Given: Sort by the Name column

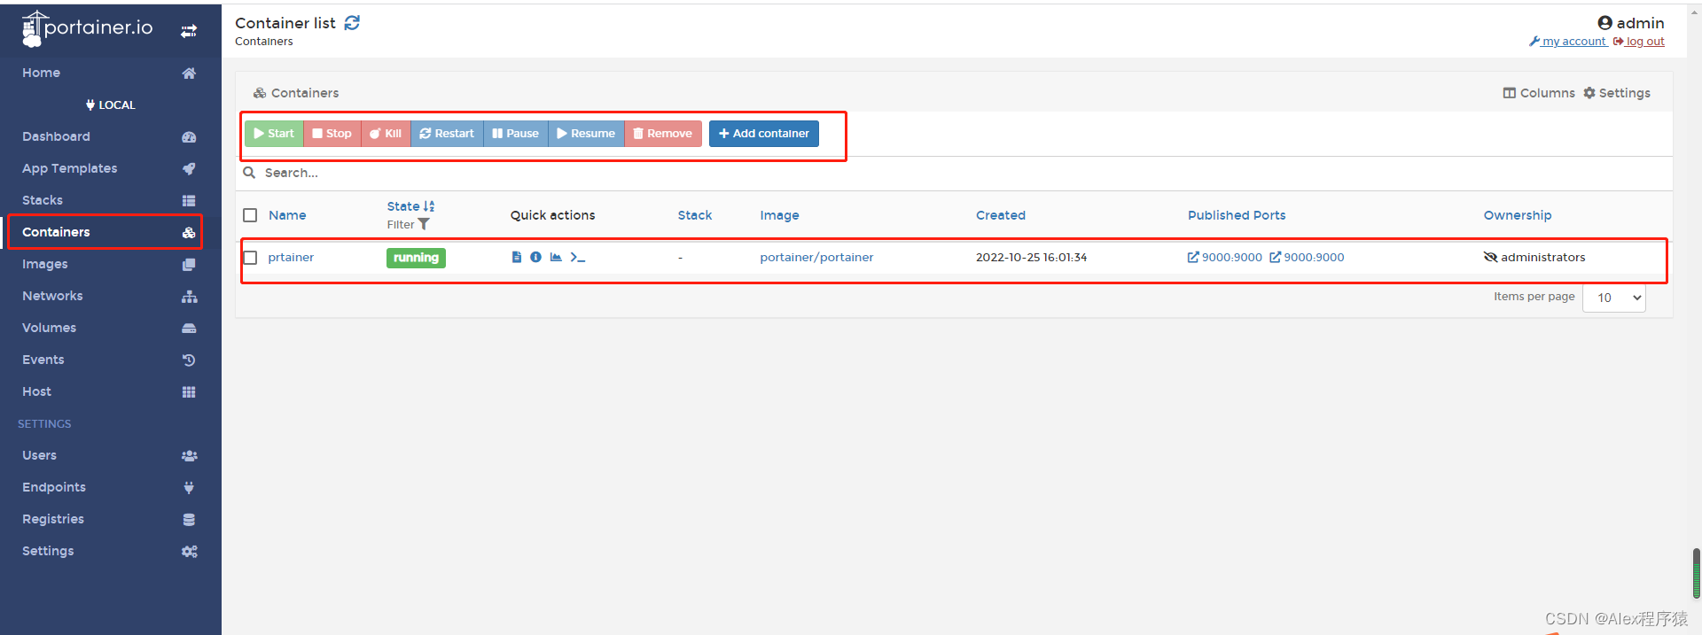Looking at the screenshot, I should pyautogui.click(x=287, y=215).
